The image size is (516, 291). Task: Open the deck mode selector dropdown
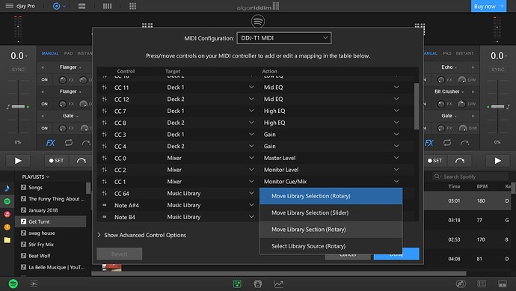click(x=59, y=6)
